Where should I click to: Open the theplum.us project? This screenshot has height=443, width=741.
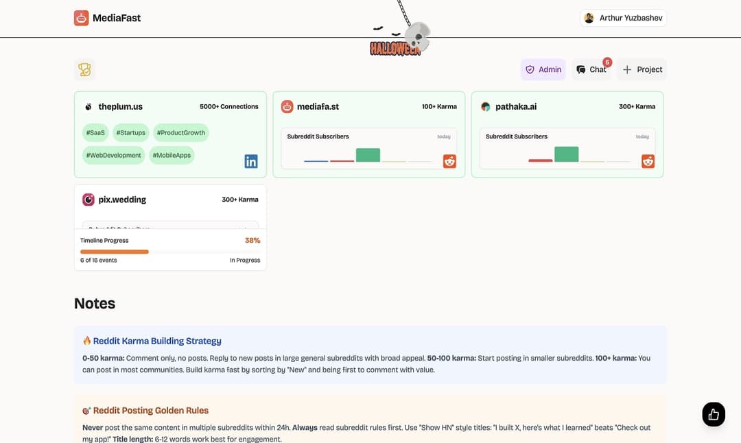(120, 106)
